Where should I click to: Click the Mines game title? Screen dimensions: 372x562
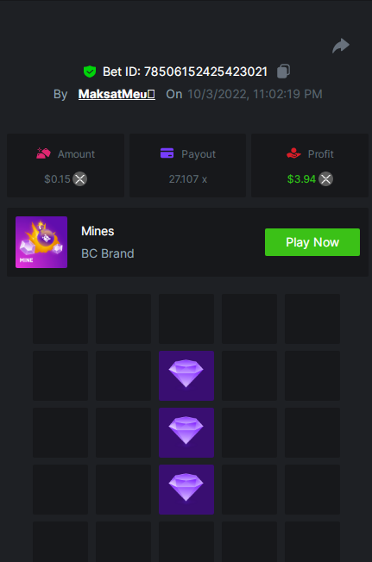click(x=98, y=231)
